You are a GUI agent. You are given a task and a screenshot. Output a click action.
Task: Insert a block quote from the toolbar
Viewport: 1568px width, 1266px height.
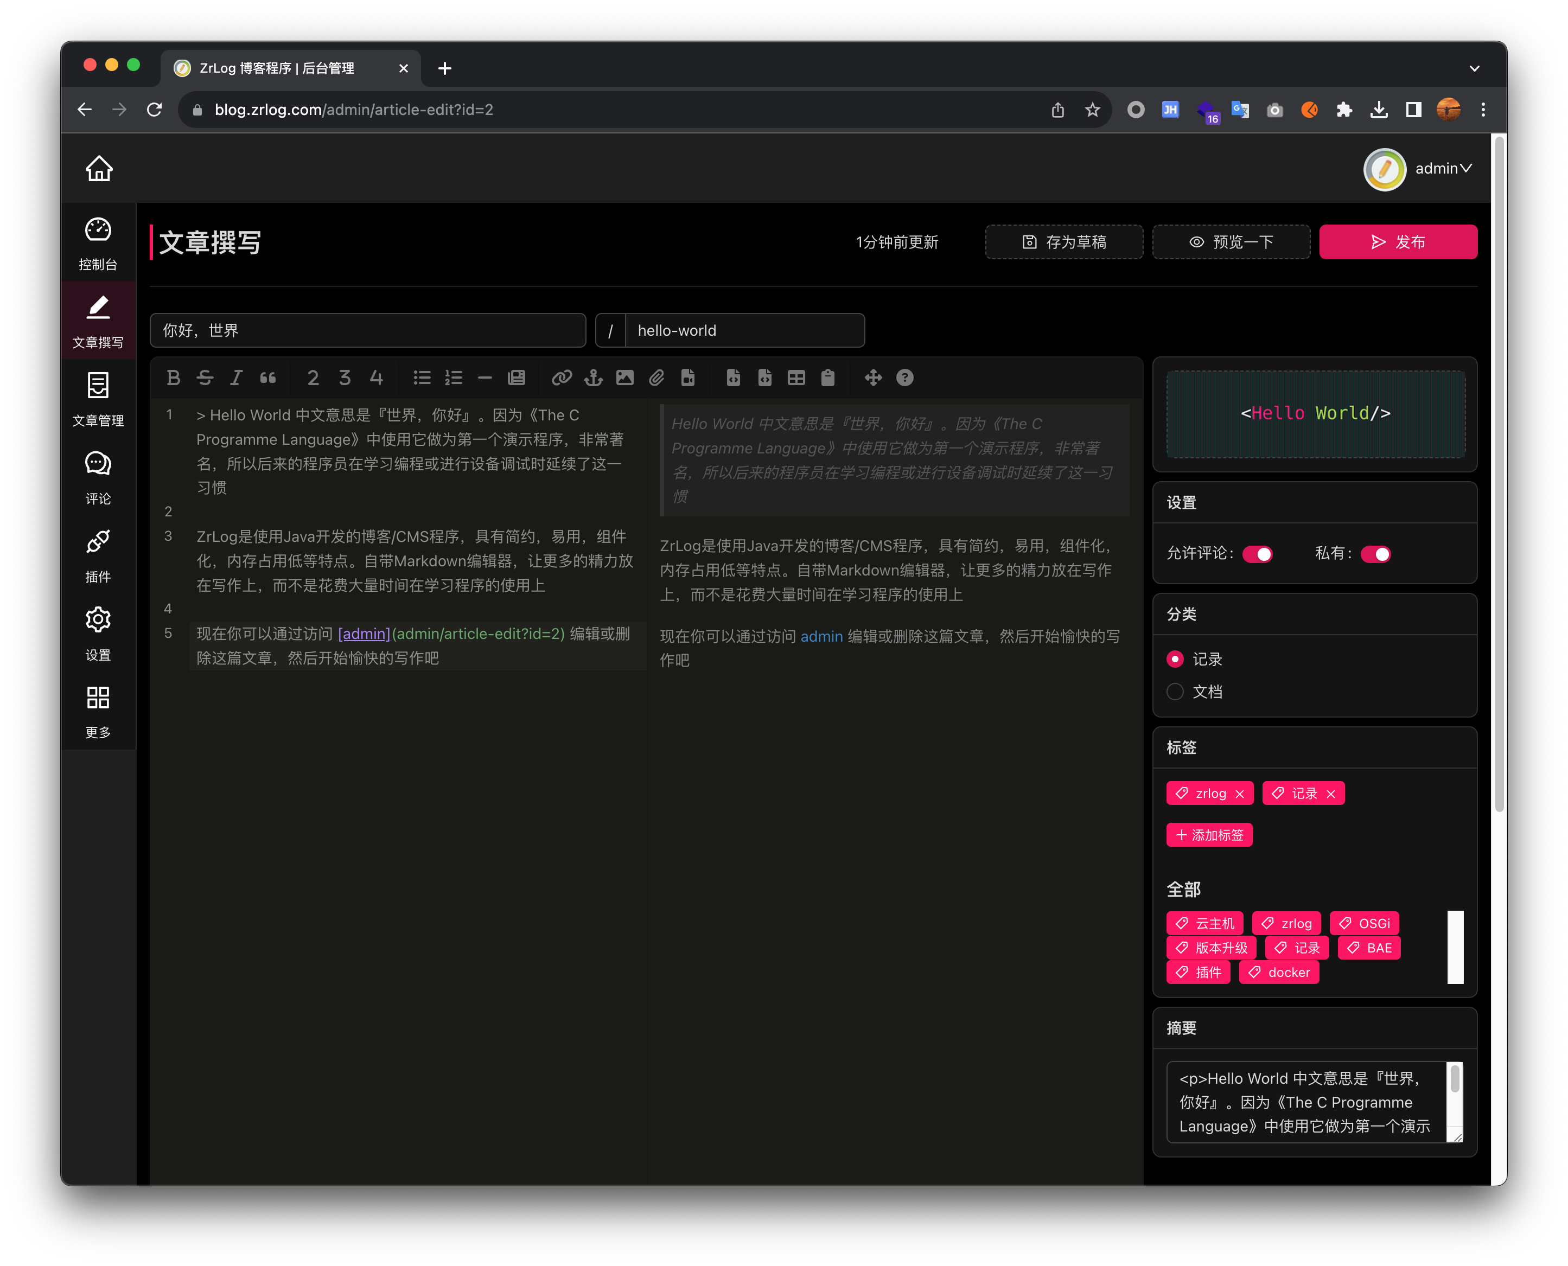point(267,378)
